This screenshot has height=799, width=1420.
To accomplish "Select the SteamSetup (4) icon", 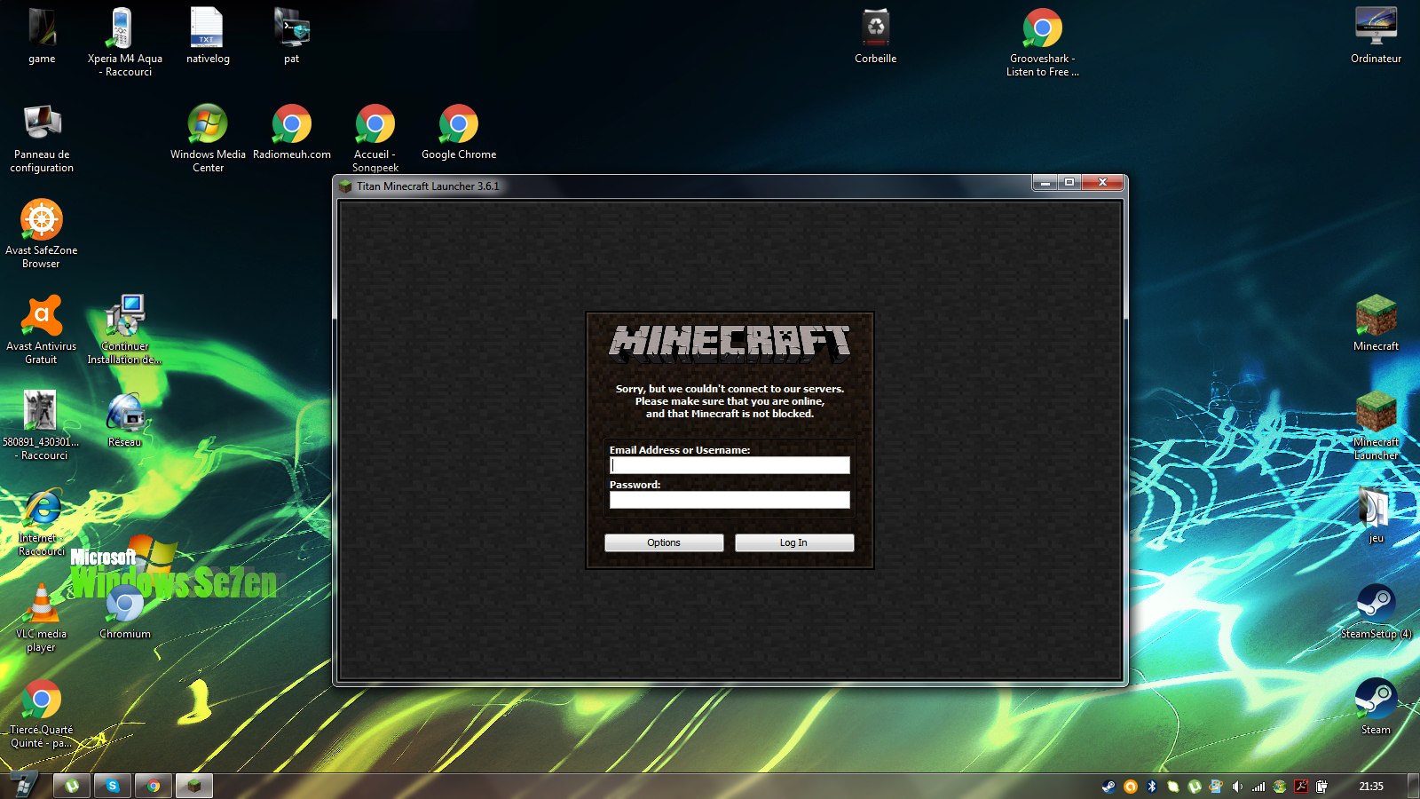I will tap(1376, 612).
